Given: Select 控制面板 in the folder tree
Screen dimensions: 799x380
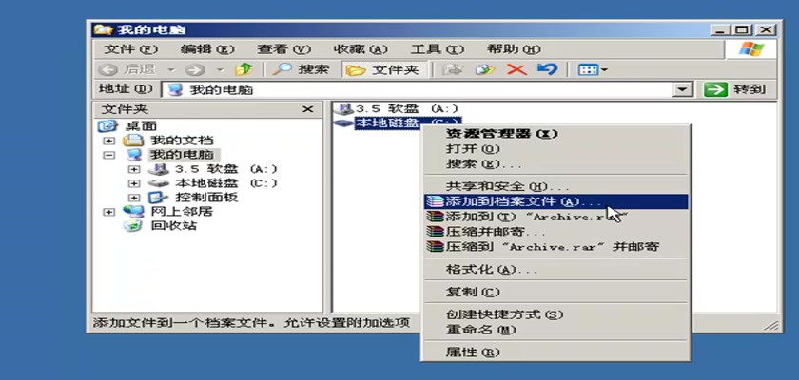Looking at the screenshot, I should 206,198.
